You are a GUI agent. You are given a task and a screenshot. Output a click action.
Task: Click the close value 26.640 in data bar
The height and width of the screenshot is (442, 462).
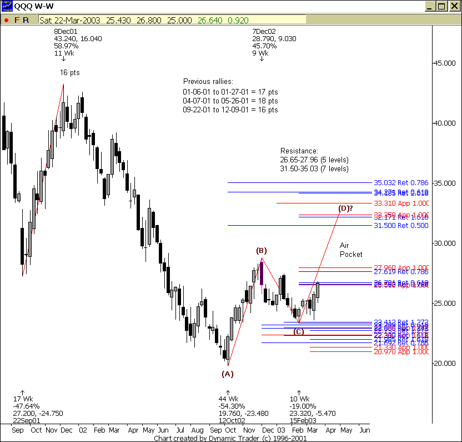tap(210, 21)
